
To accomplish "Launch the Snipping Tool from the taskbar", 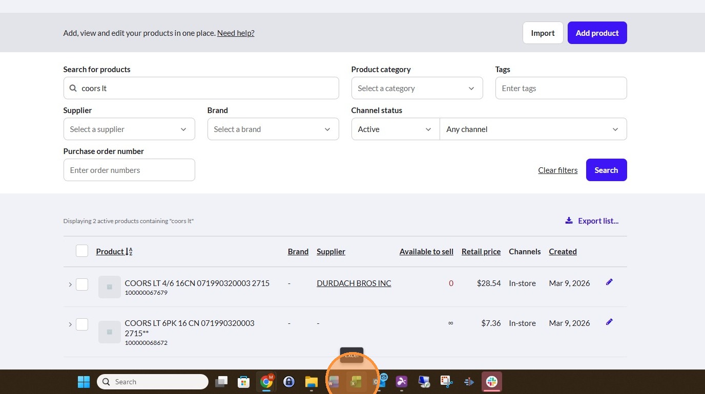I will [x=447, y=382].
